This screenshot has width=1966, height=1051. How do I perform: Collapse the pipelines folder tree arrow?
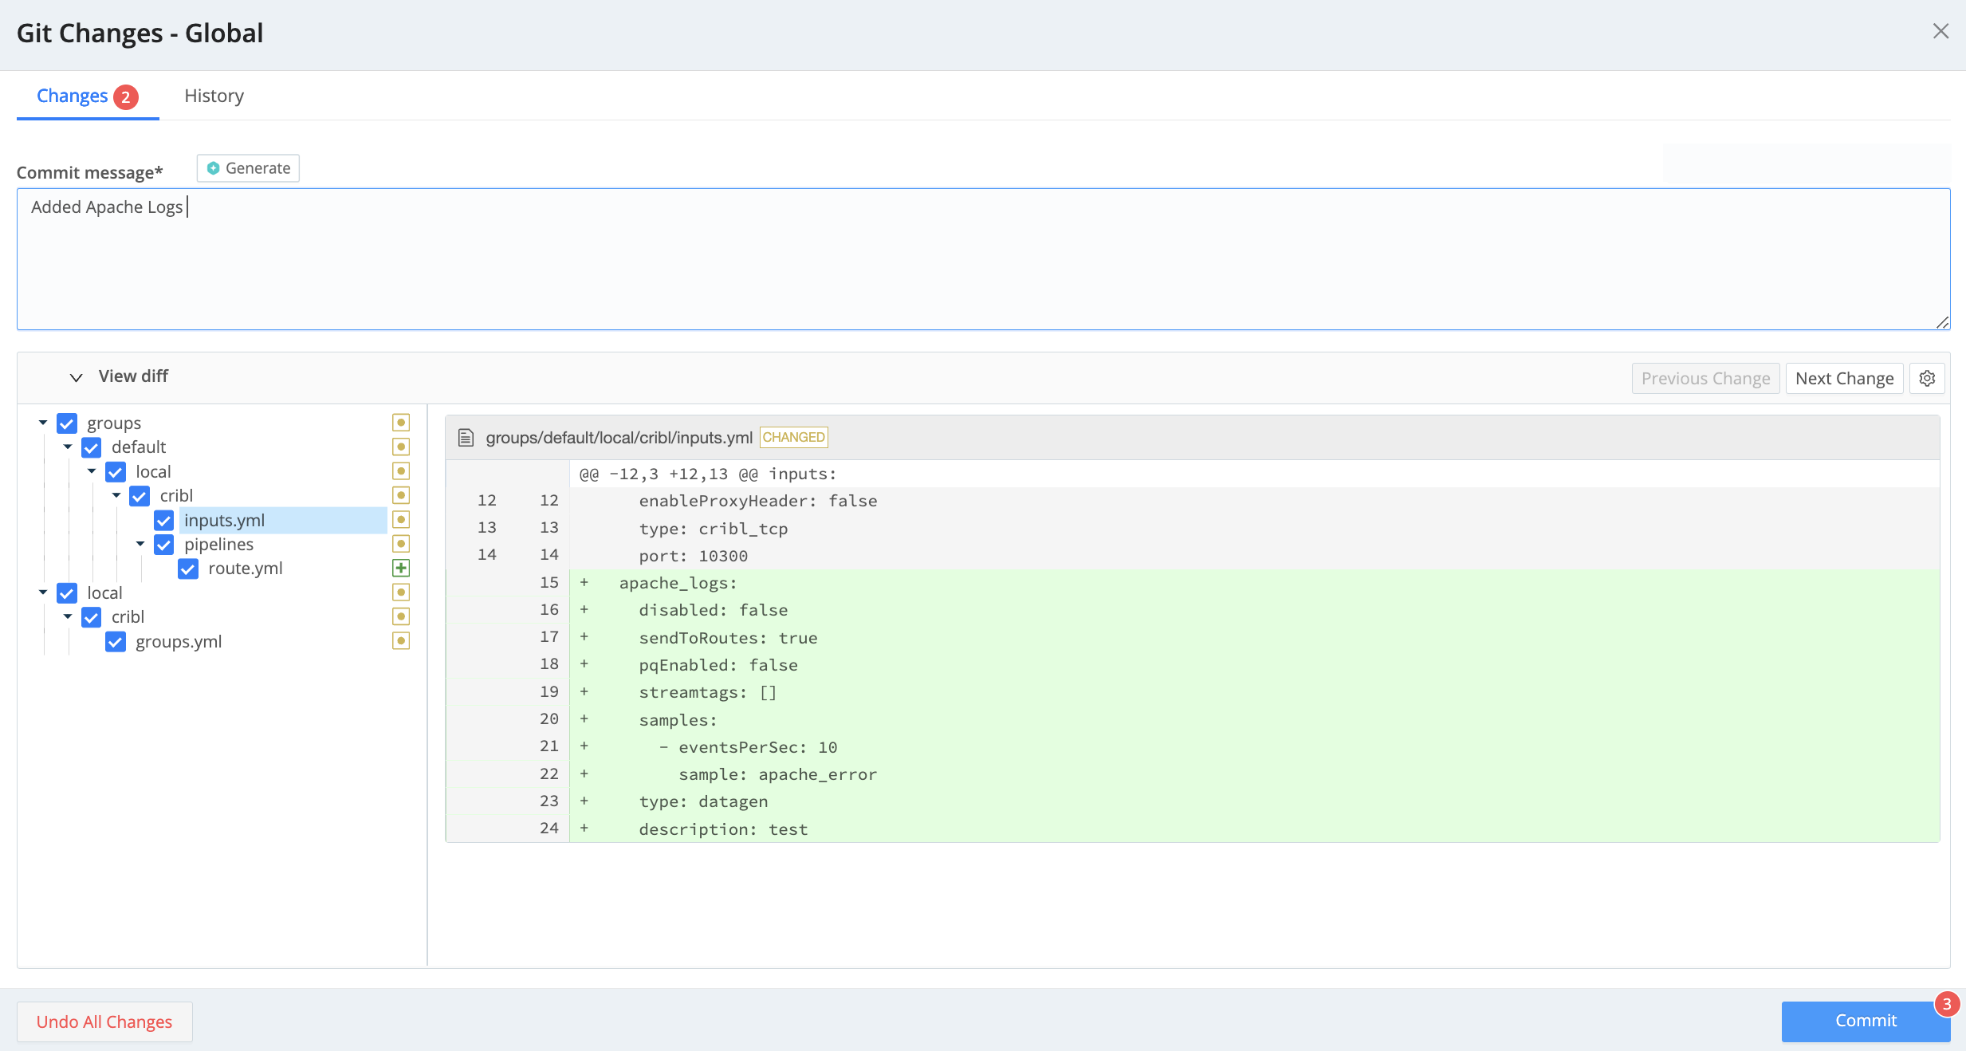140,544
